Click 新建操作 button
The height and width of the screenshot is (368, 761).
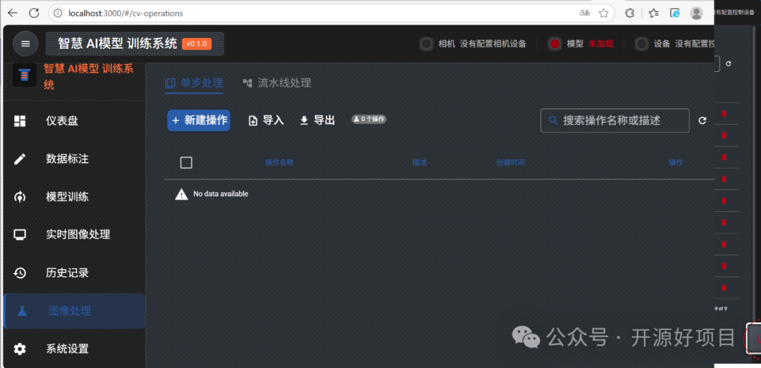point(199,120)
